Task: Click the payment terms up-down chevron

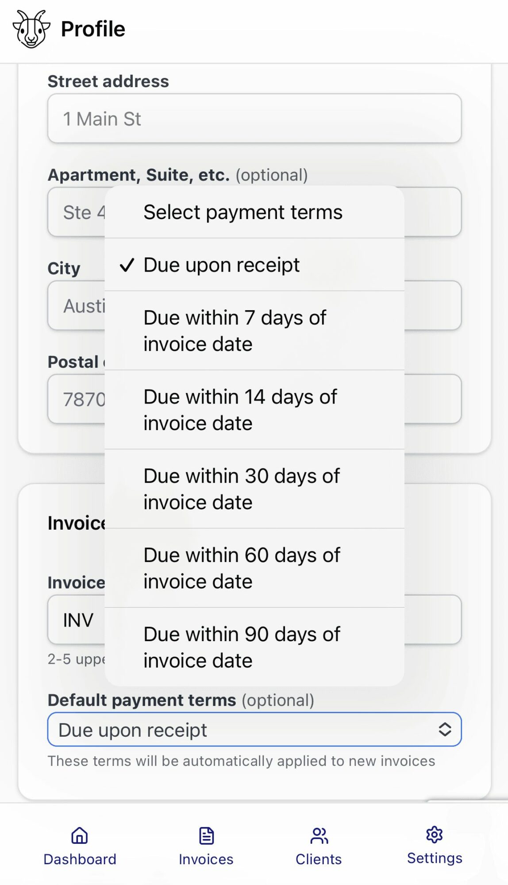Action: click(445, 729)
